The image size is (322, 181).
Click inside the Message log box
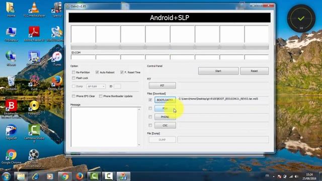pyautogui.click(x=104, y=127)
